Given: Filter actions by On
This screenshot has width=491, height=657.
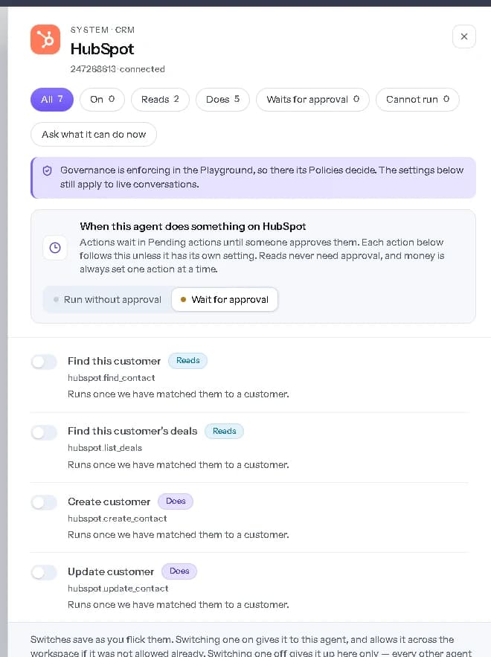Looking at the screenshot, I should 102,100.
